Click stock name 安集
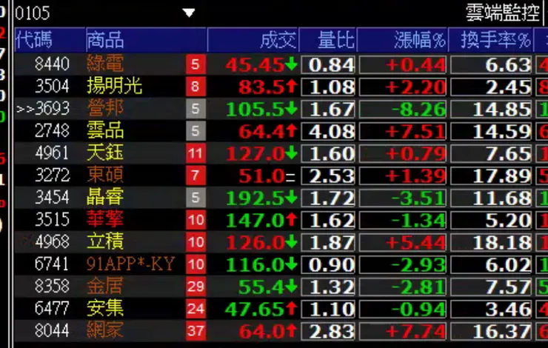The height and width of the screenshot is (348, 548). 105,309
